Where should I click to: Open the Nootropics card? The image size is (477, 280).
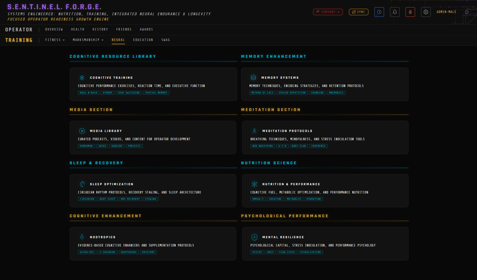pyautogui.click(x=153, y=244)
